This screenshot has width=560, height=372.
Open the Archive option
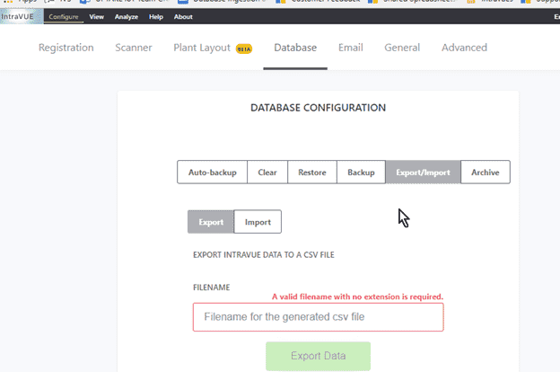[486, 172]
